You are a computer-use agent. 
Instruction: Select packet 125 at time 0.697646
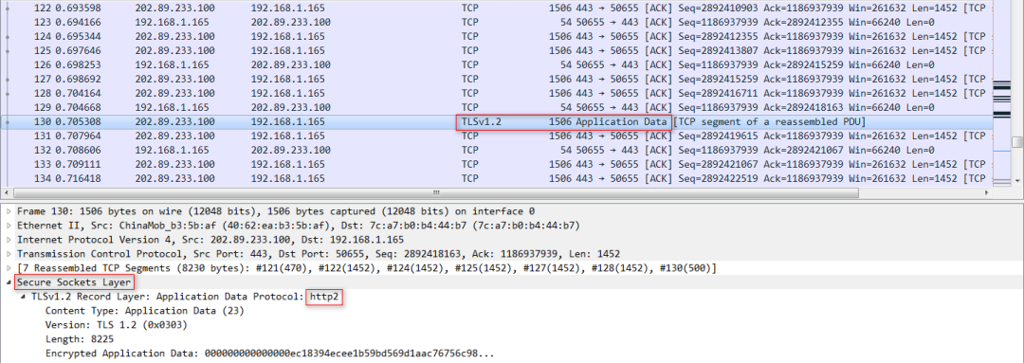pos(496,50)
